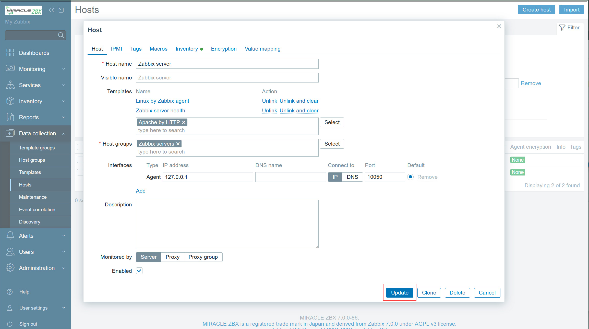Remove the Zabbix servers host group tag

[178, 144]
